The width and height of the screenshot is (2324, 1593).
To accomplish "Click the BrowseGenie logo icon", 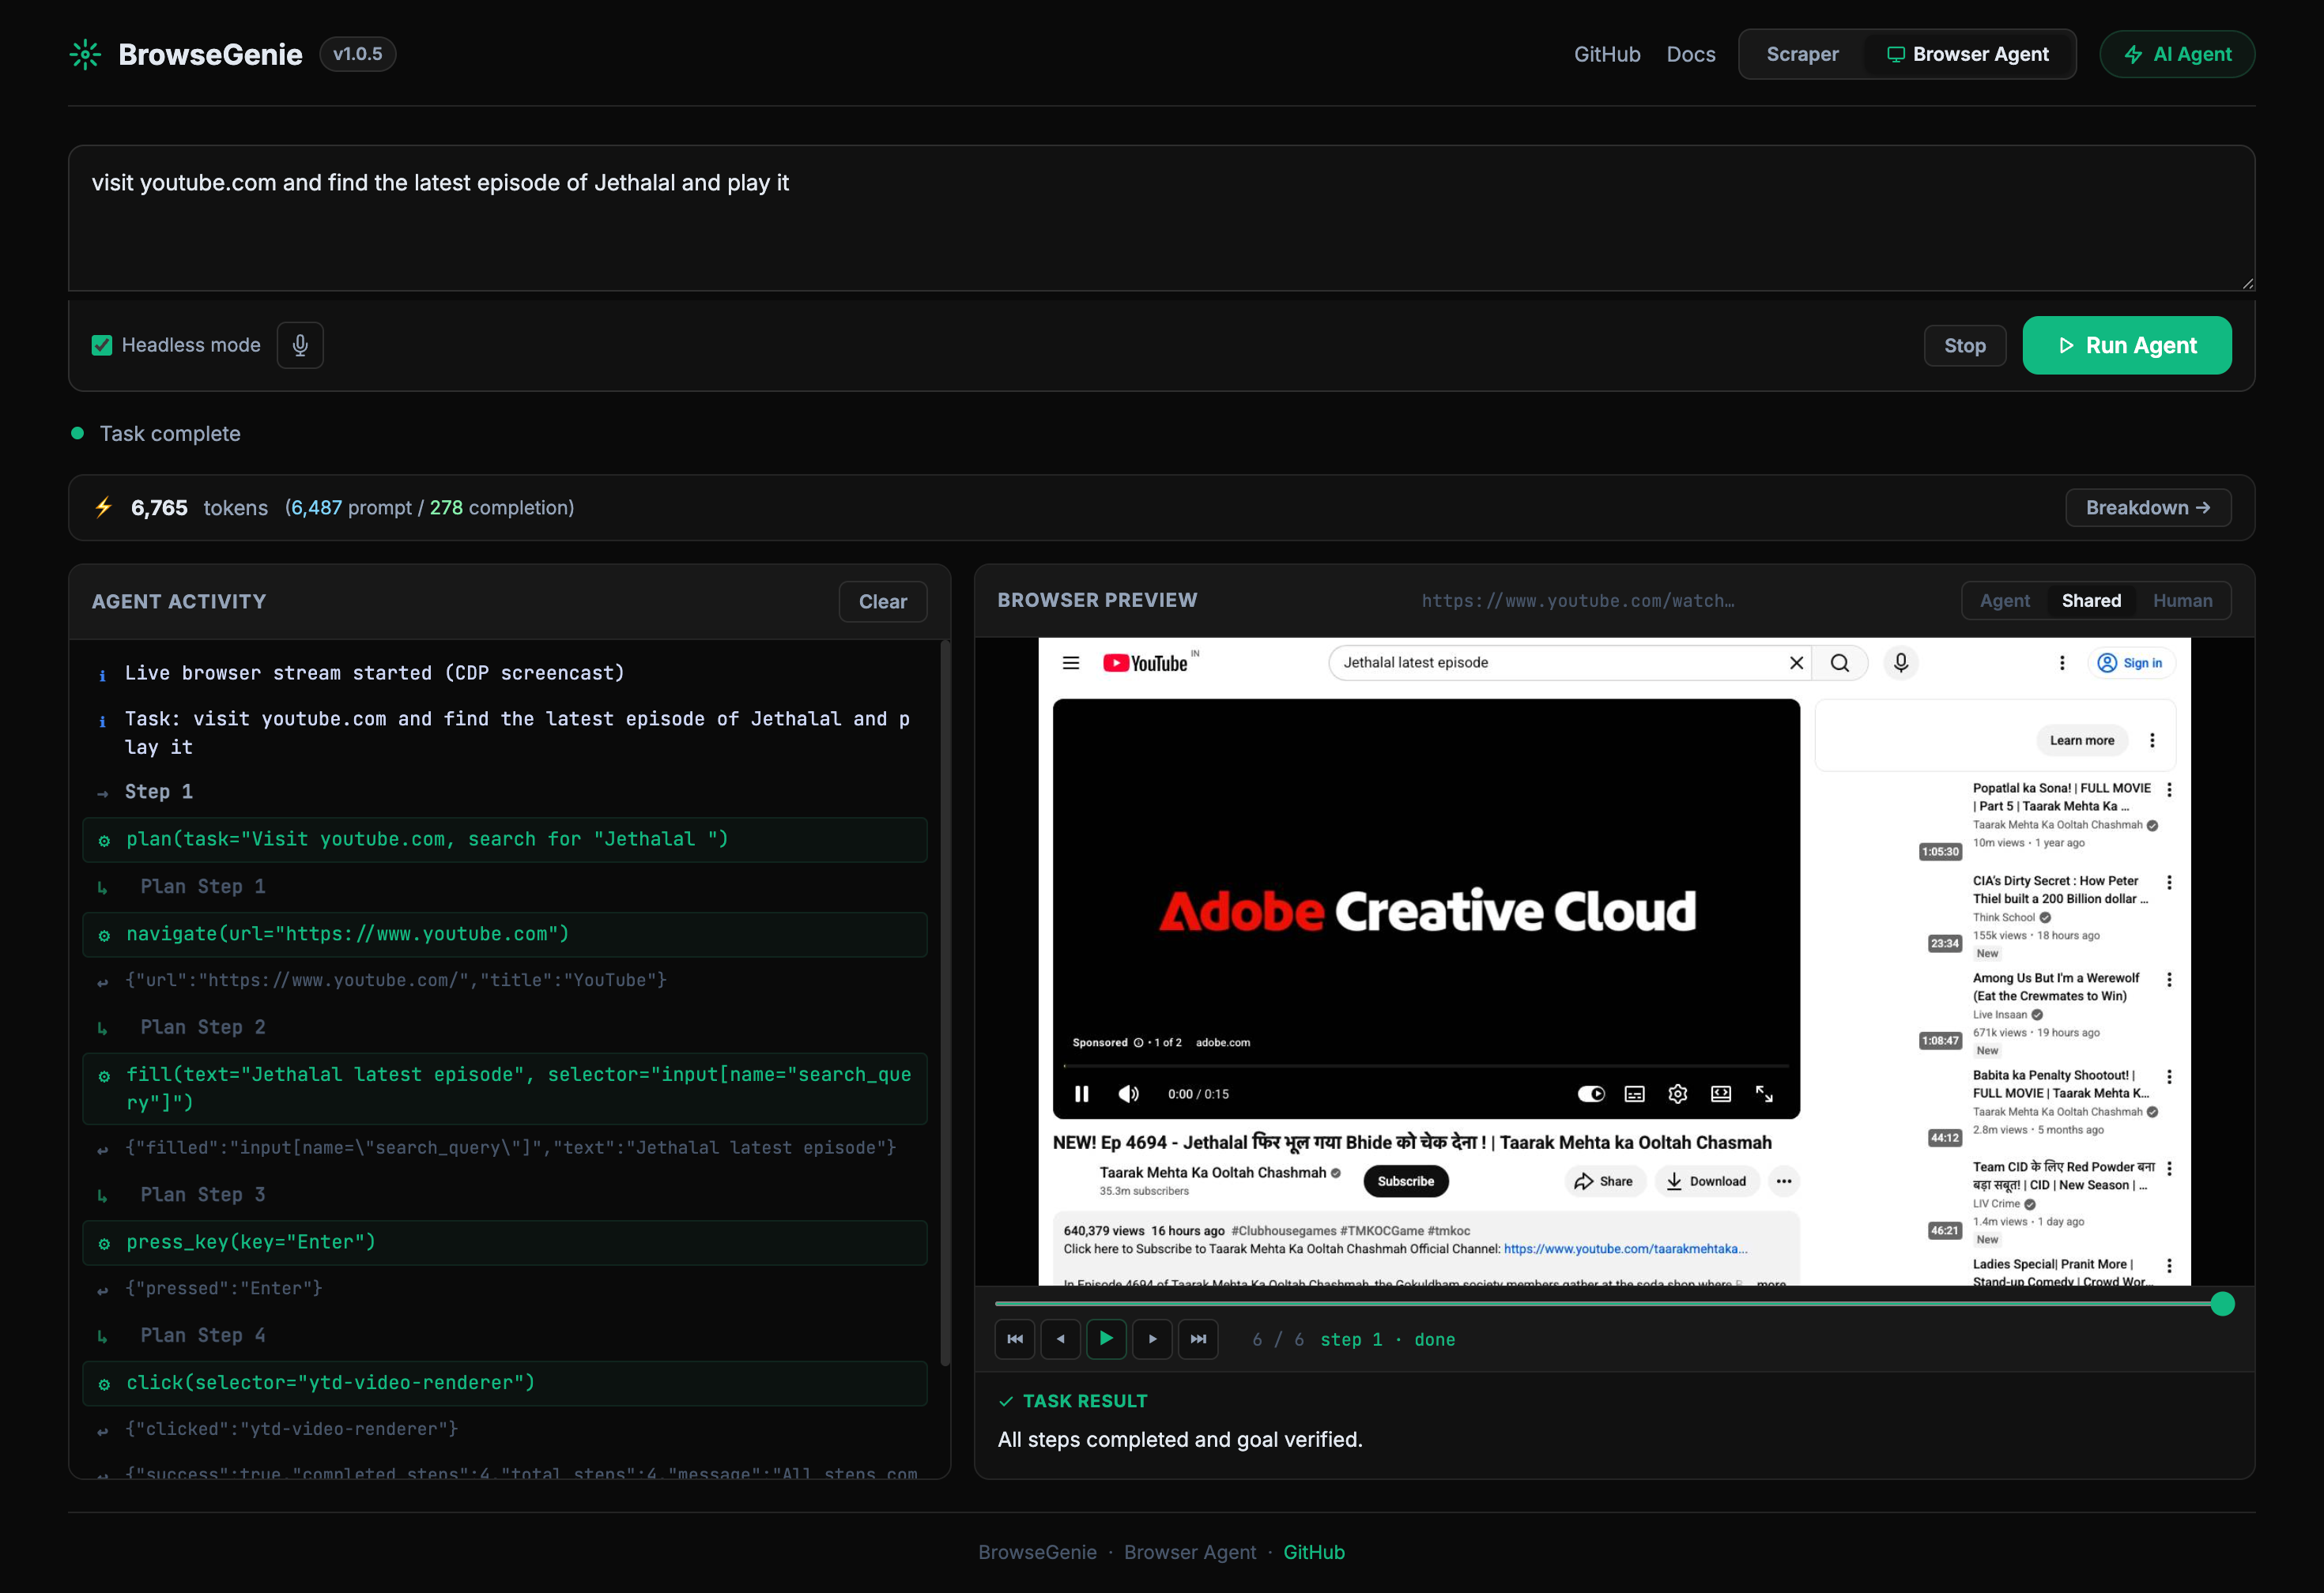I will pyautogui.click(x=86, y=54).
